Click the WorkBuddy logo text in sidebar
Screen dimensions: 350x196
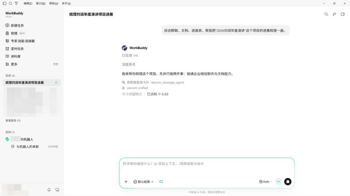click(14, 13)
